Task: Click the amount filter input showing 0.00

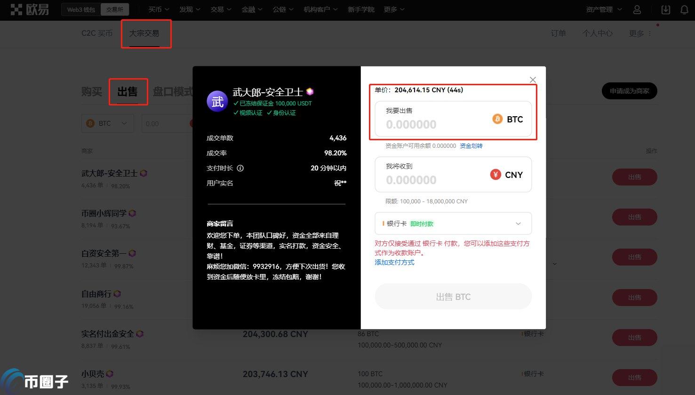Action: (167, 123)
